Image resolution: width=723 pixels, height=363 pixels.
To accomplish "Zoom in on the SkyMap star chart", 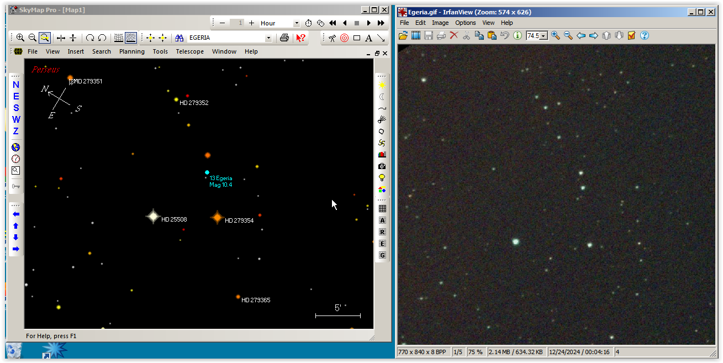I will tap(20, 38).
